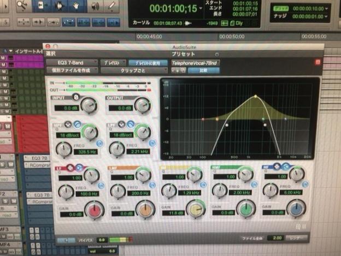Open the Grid value 00:00:00:10.00 dropdown
Screen dimensions: 341x256
click(x=326, y=9)
